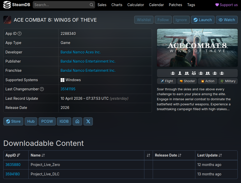Sort DLC table by Release Date
This screenshot has height=183, width=241.
(x=174, y=155)
